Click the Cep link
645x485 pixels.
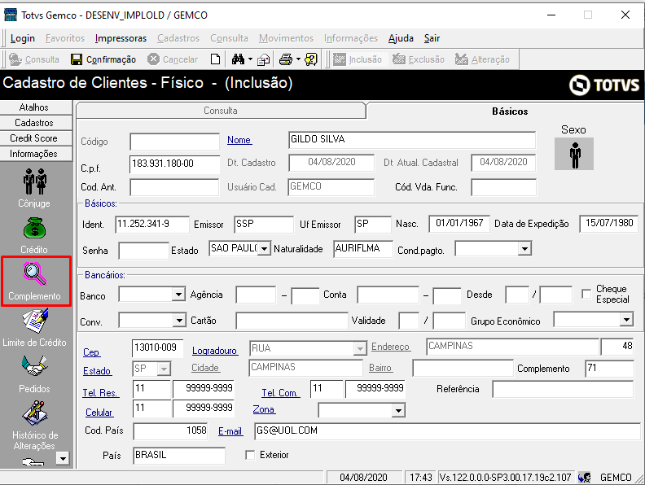tap(91, 352)
